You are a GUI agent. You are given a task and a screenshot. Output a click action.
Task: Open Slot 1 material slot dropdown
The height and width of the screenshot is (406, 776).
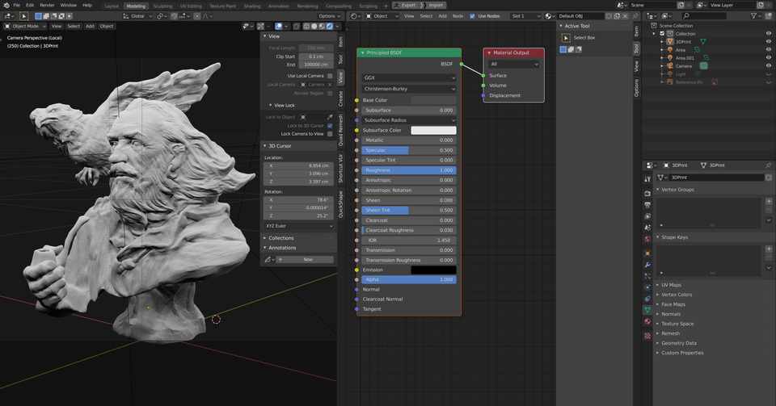[x=525, y=16]
